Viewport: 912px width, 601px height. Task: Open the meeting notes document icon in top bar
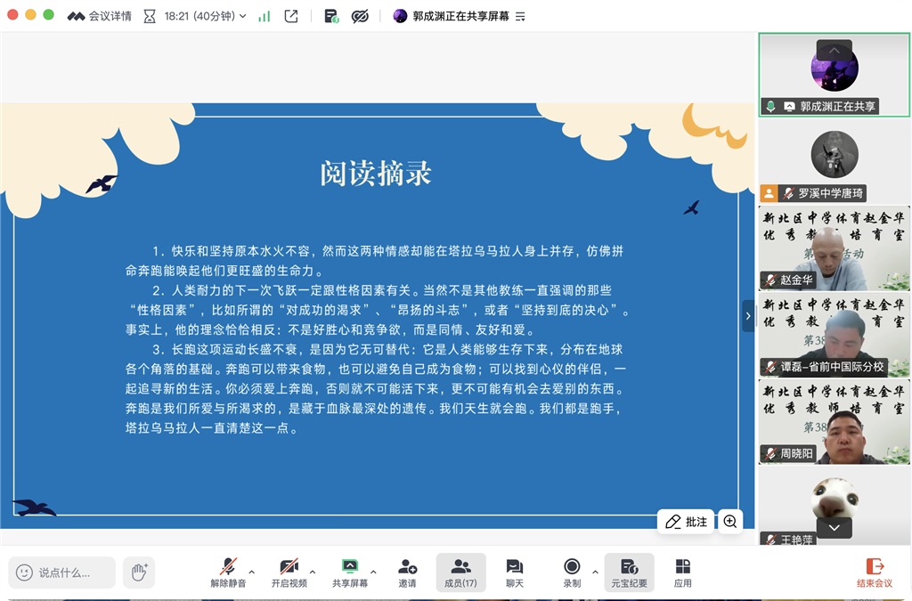[331, 16]
